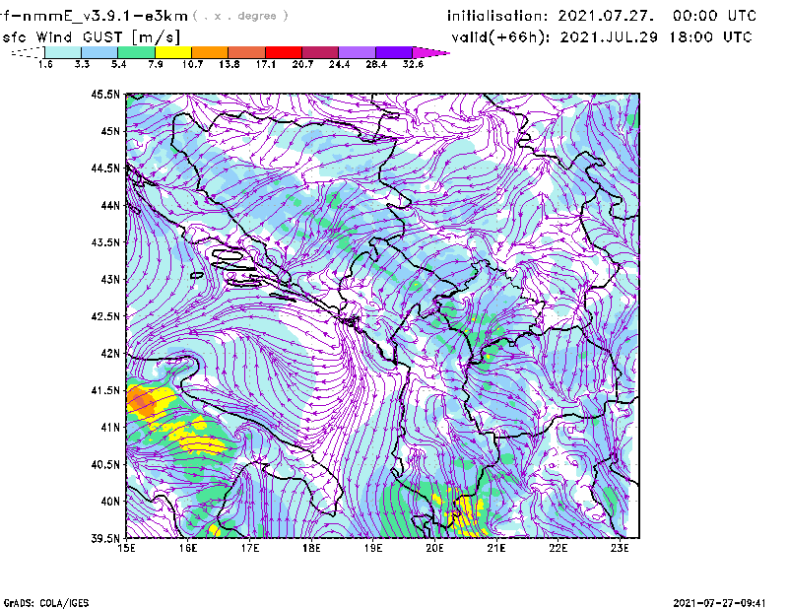Click the 22E longitude label
The image size is (788, 609).
coord(558,548)
